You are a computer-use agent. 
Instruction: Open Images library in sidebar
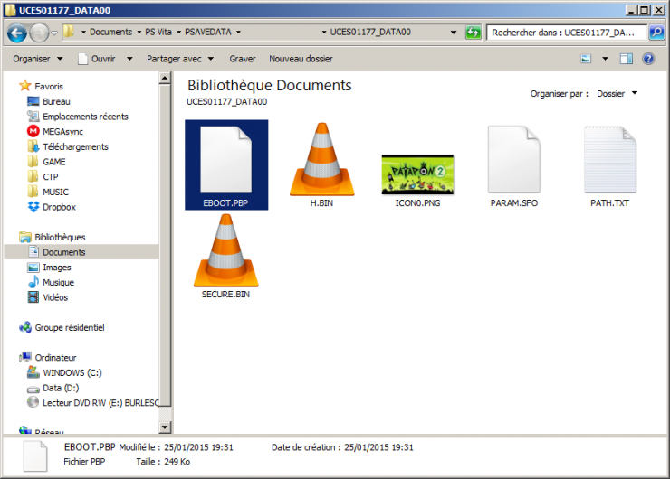(49, 268)
